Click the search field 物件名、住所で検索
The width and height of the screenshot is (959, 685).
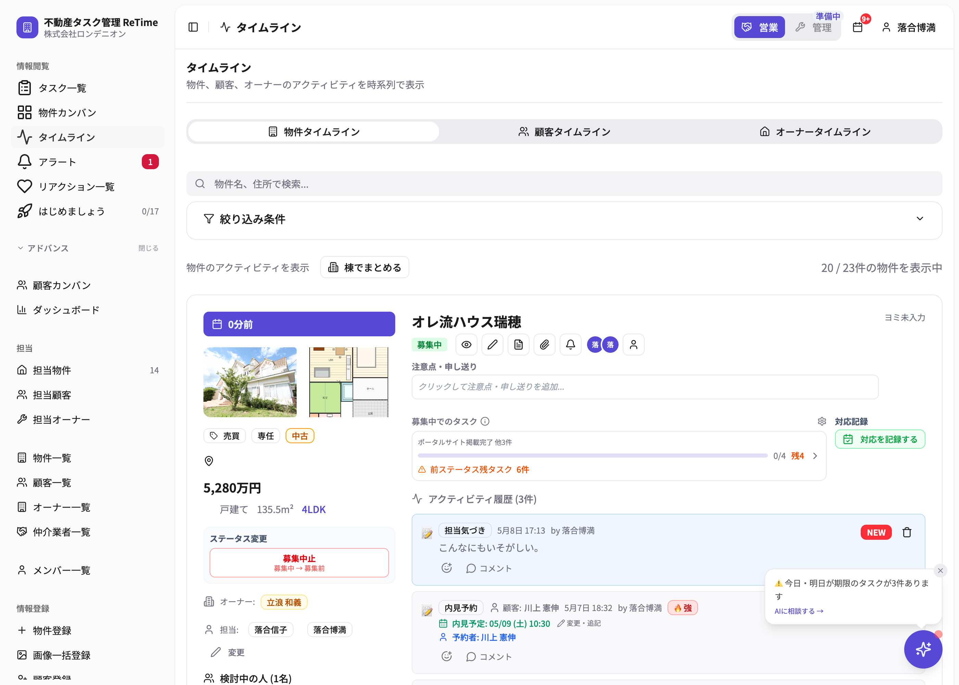[564, 184]
